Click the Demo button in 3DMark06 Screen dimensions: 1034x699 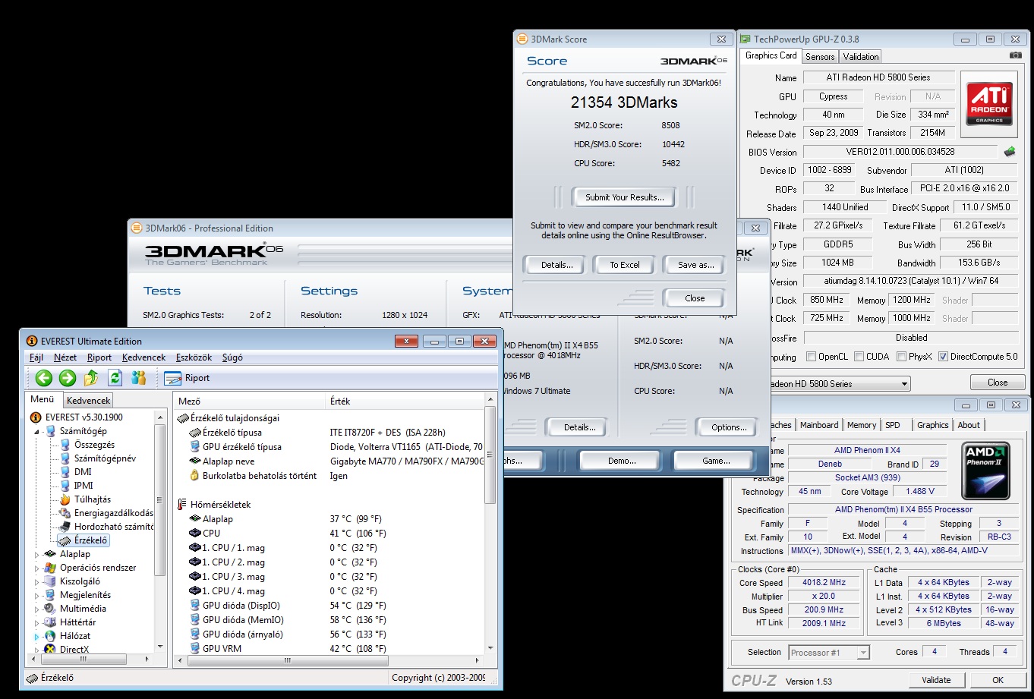pos(622,461)
